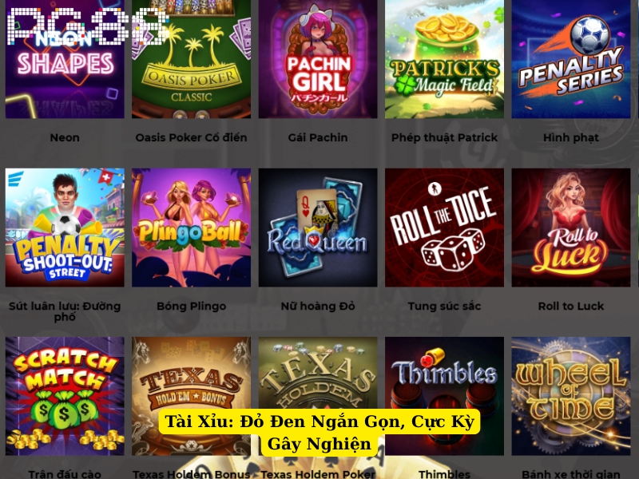
Task: Select the Oasis Poker Classic game tile
Action: pyautogui.click(x=191, y=59)
